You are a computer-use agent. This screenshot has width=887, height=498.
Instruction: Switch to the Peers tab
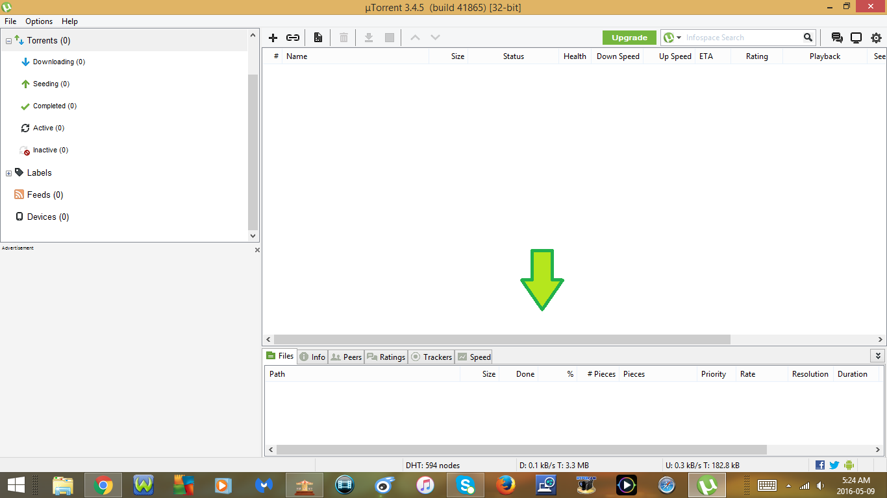(x=346, y=357)
